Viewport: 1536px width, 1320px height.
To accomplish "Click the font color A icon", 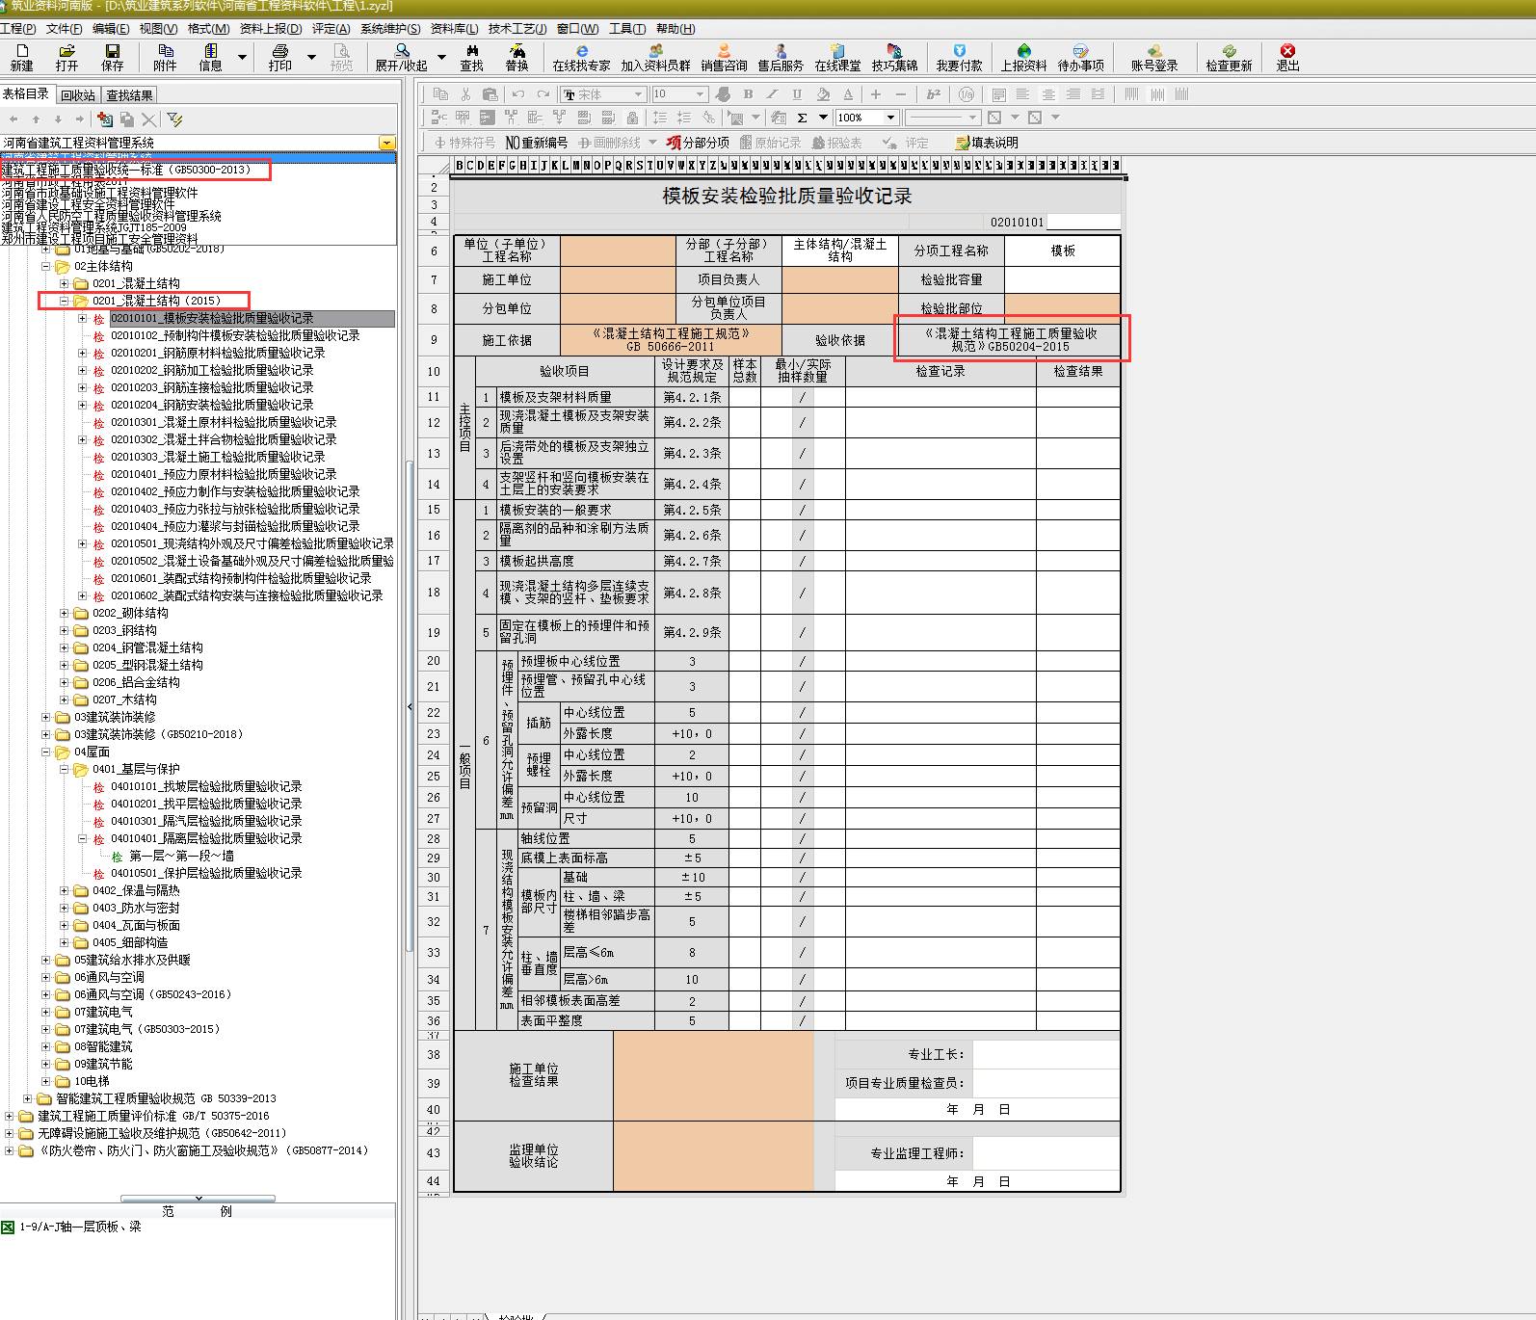I will click(x=848, y=94).
